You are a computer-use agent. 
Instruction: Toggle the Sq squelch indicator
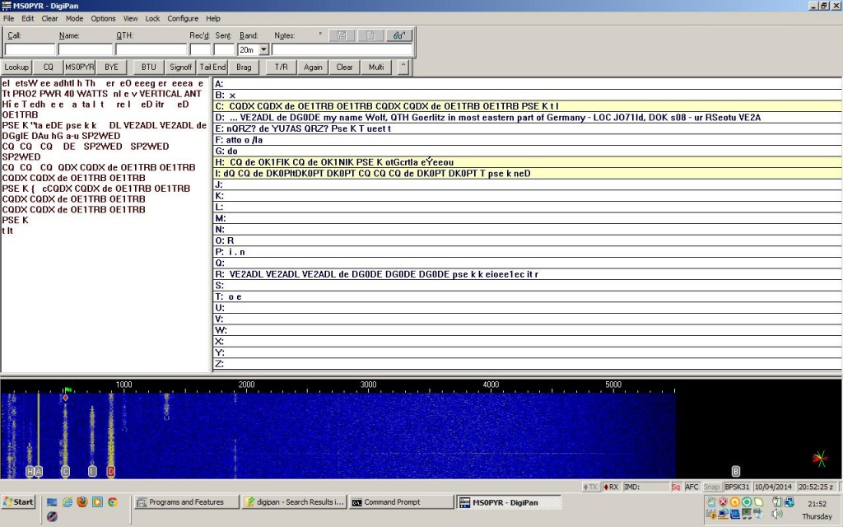click(676, 487)
